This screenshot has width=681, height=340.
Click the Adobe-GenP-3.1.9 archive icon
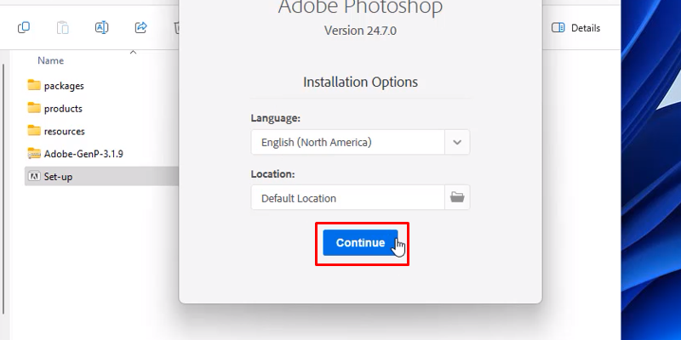[34, 154]
